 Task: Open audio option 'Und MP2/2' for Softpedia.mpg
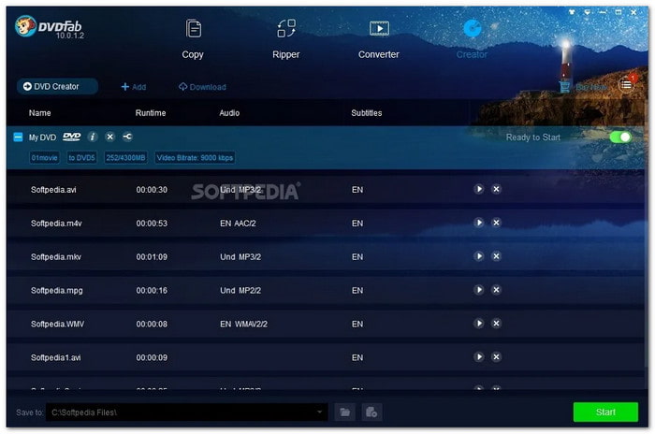[240, 290]
